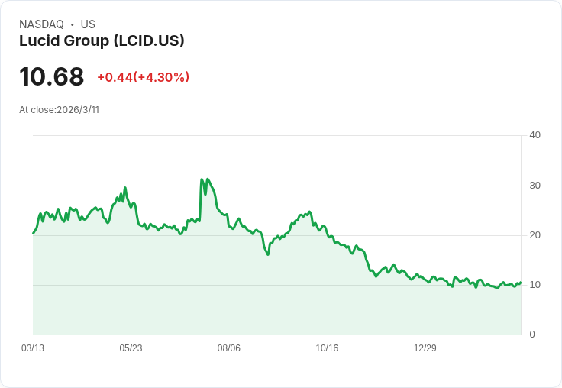Screen dimensions: 562x388
Task: Click the 40 y-axis label
Action: (x=535, y=135)
